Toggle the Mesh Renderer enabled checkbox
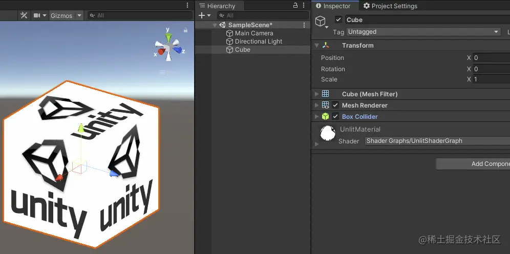The height and width of the screenshot is (254, 510). 335,105
